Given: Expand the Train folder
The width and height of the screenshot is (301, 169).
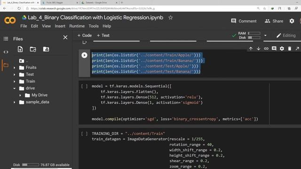Looking at the screenshot, I should pyautogui.click(x=15, y=81).
